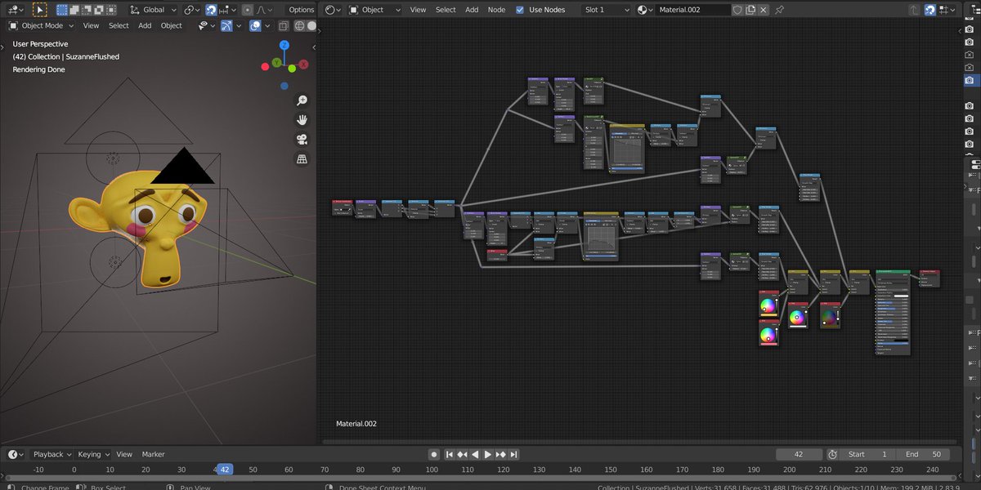Image resolution: width=981 pixels, height=490 pixels.
Task: Play the animation forward
Action: click(x=488, y=454)
